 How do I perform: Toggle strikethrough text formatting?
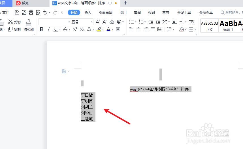click(x=65, y=29)
